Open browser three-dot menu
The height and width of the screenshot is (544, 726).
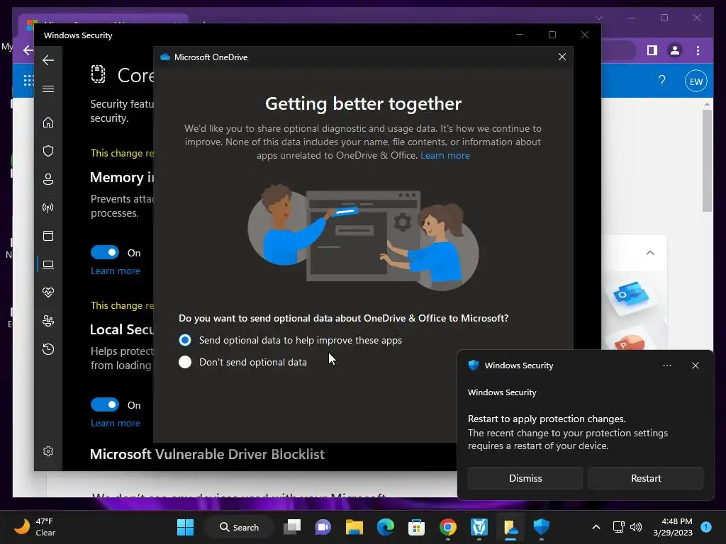698,50
